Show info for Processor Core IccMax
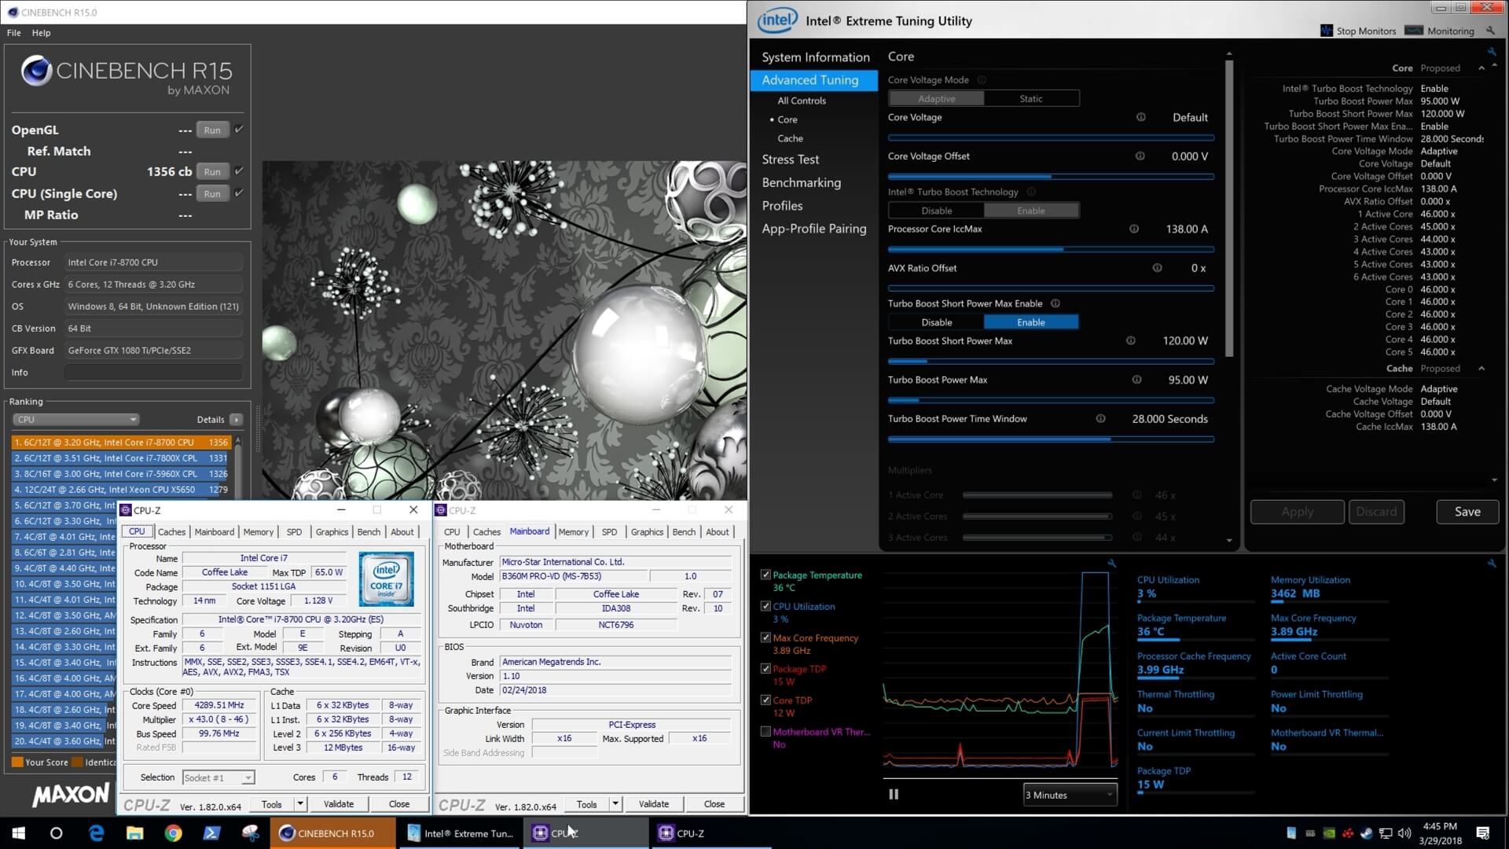Viewport: 1509px width, 849px height. coord(1134,229)
